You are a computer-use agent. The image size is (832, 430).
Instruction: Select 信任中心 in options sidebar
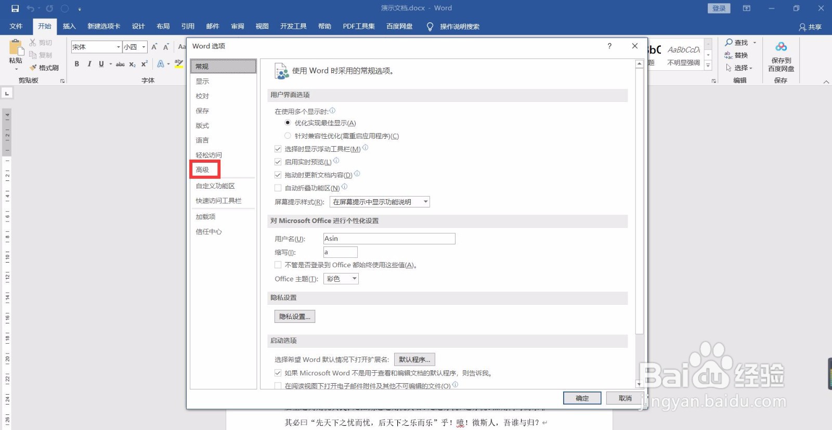209,231
